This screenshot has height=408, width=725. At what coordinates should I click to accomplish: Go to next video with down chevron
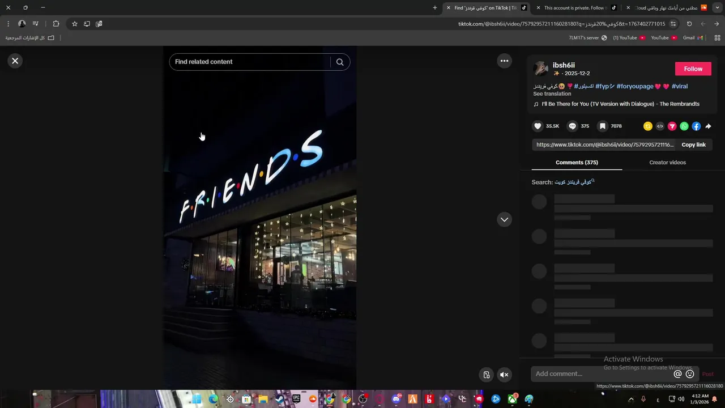click(x=504, y=219)
